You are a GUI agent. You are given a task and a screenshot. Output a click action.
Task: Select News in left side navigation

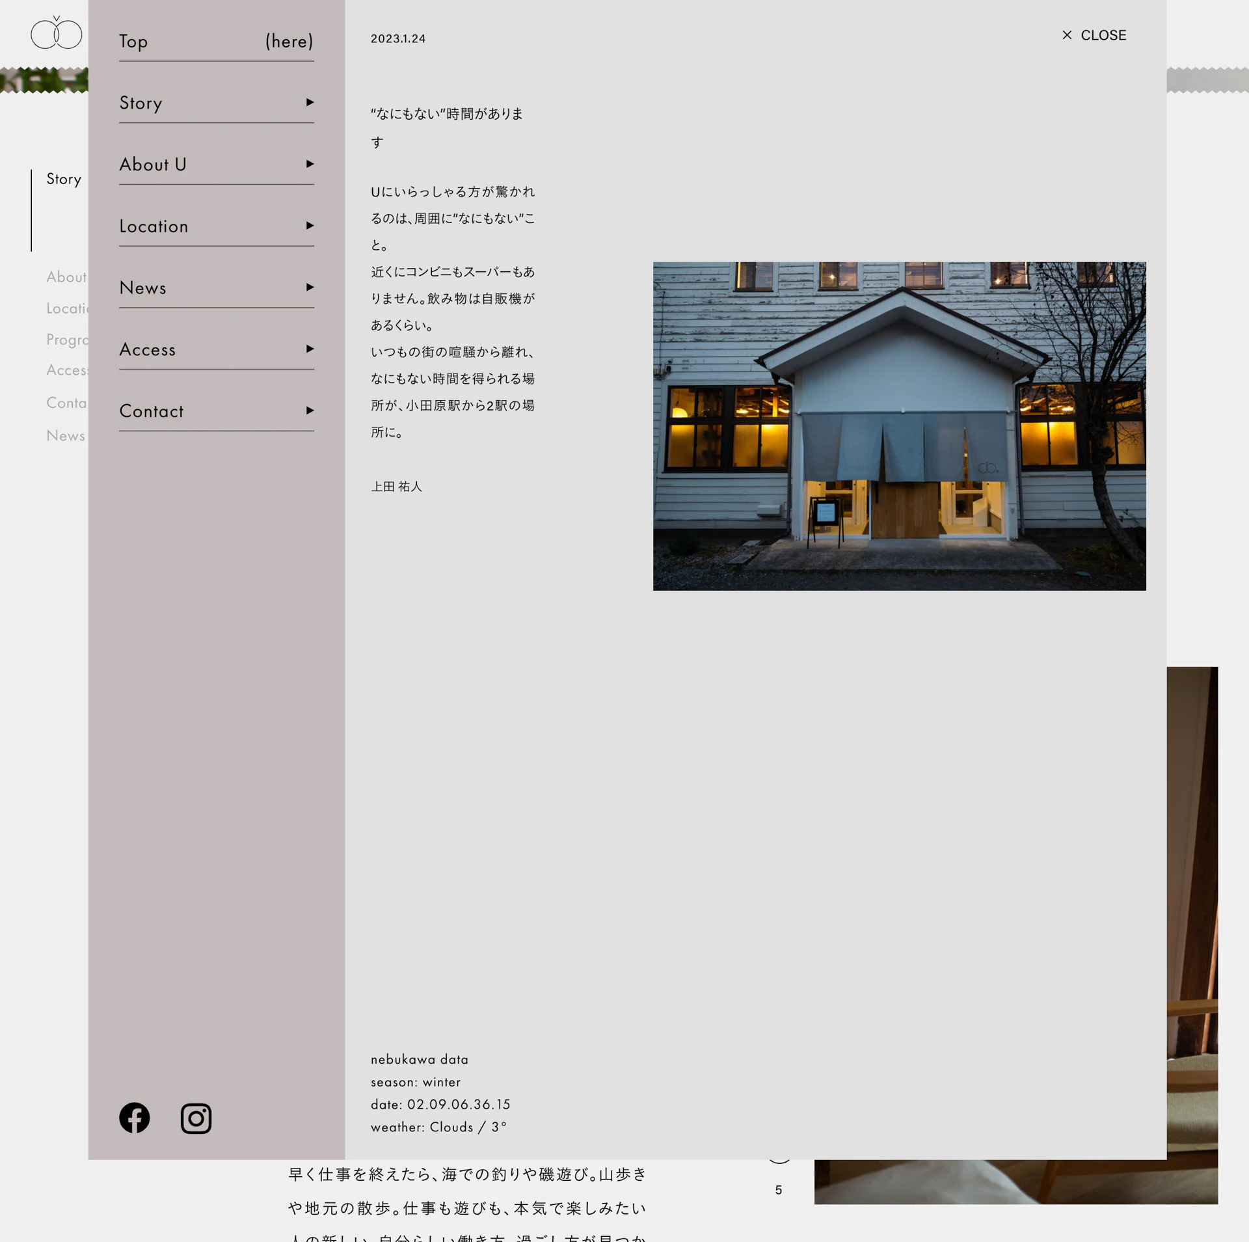click(66, 436)
